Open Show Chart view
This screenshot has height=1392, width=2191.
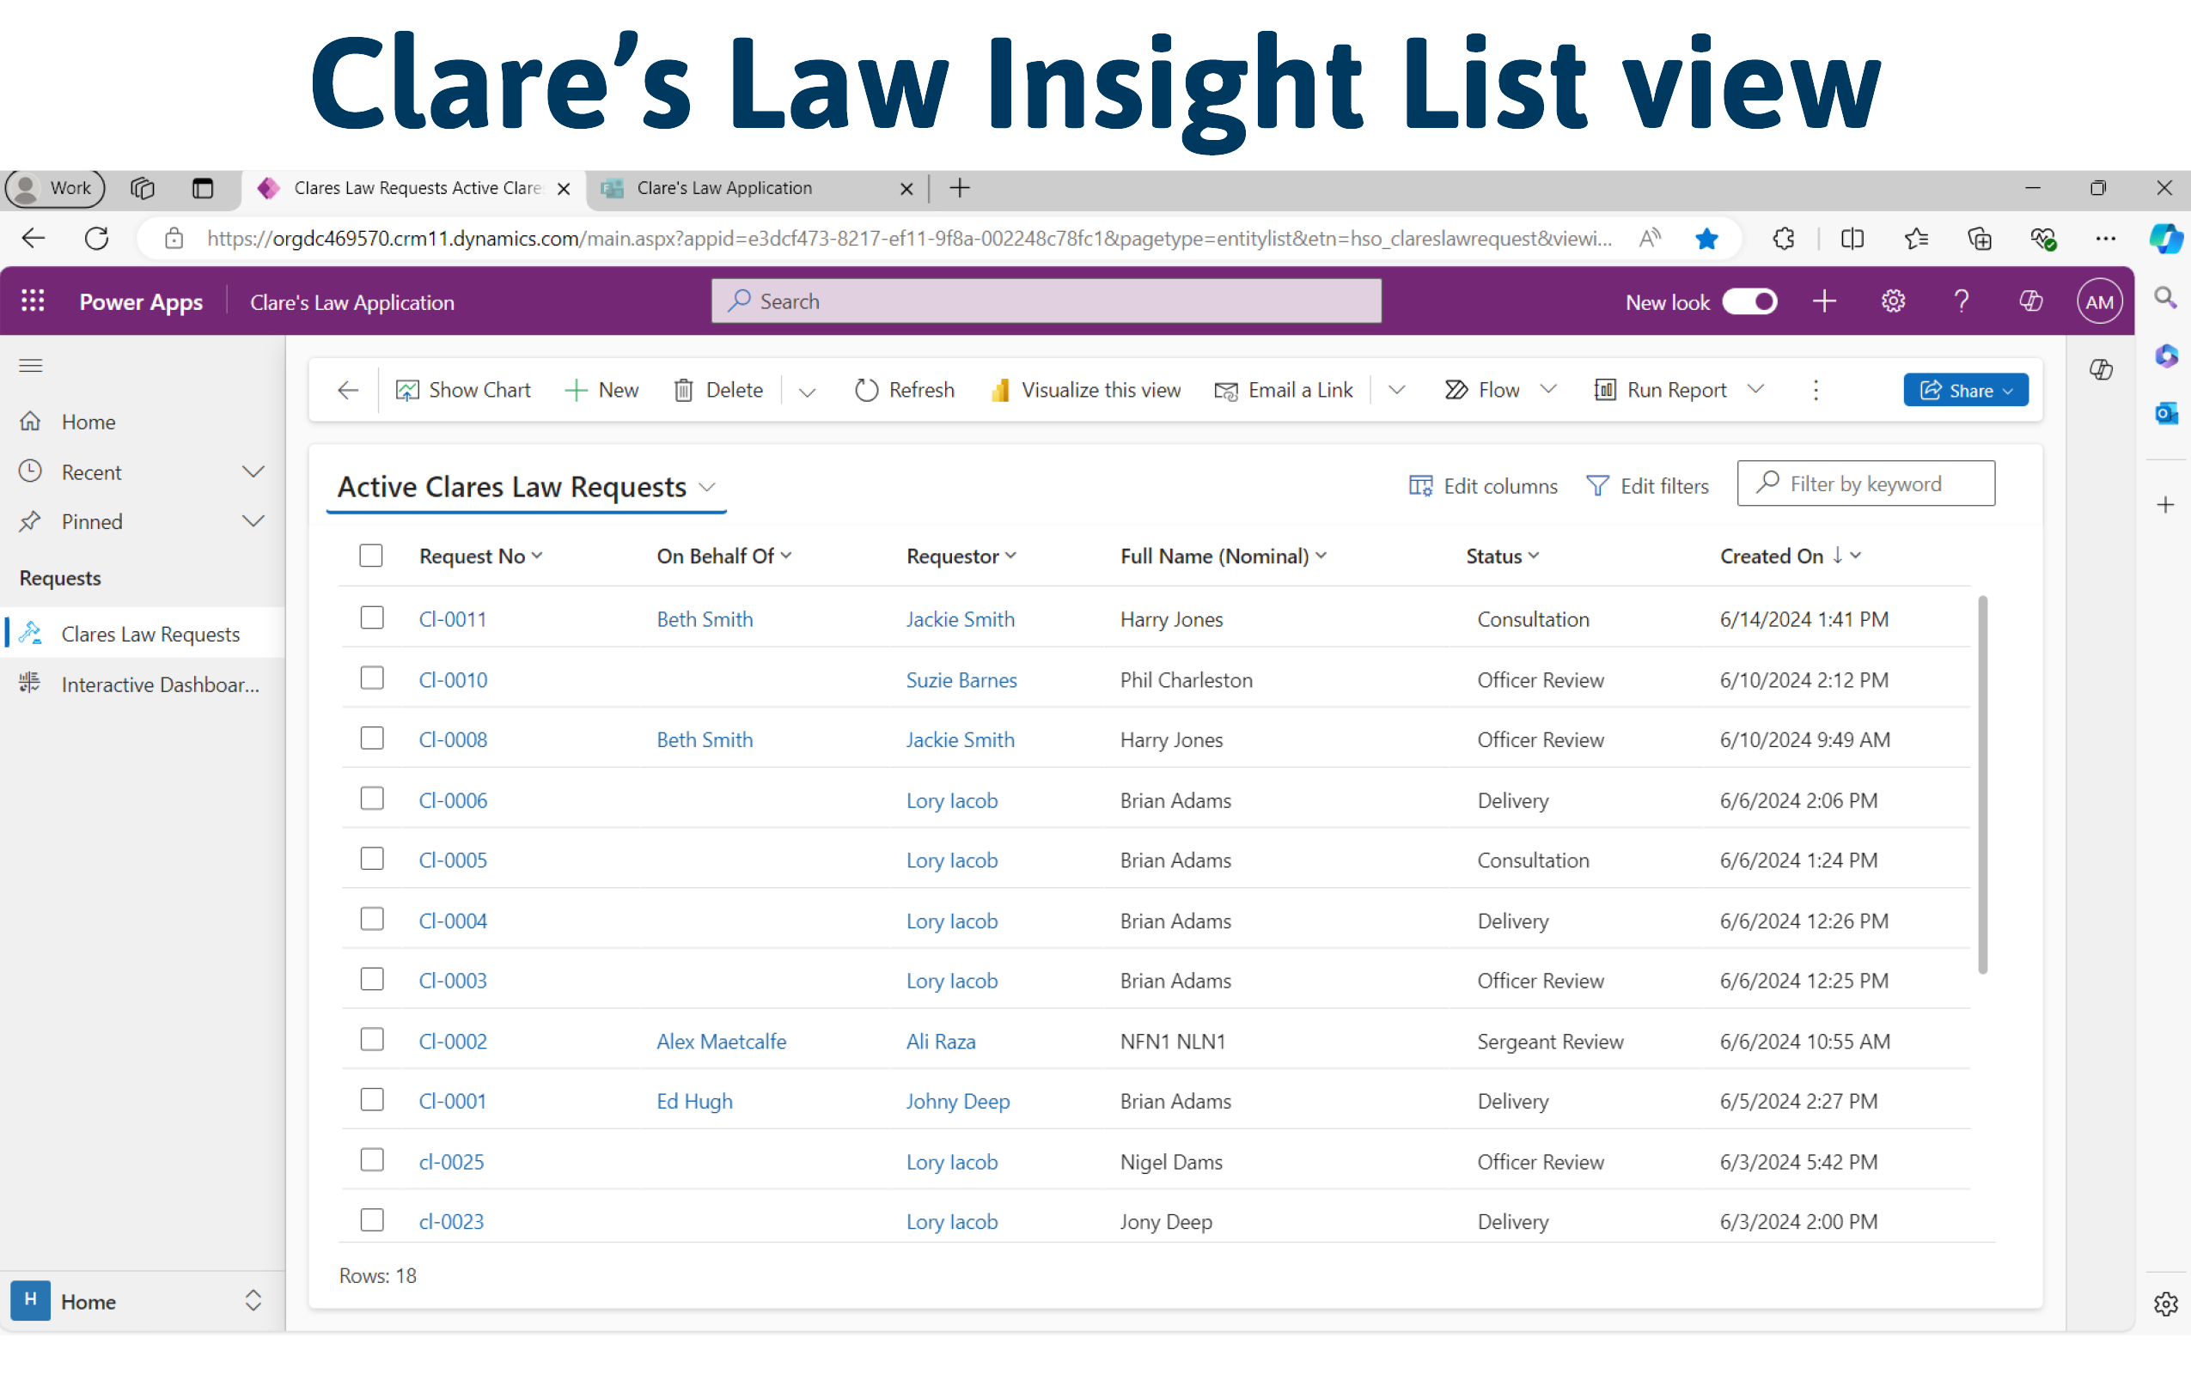463,389
